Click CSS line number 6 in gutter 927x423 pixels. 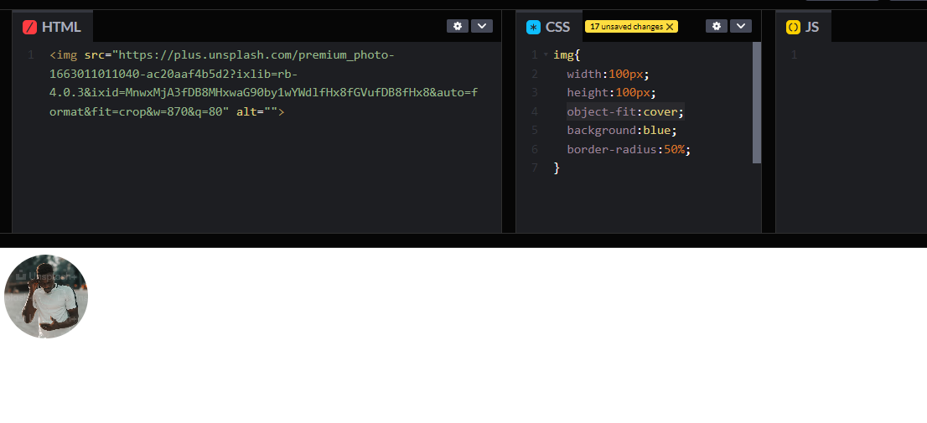click(535, 149)
